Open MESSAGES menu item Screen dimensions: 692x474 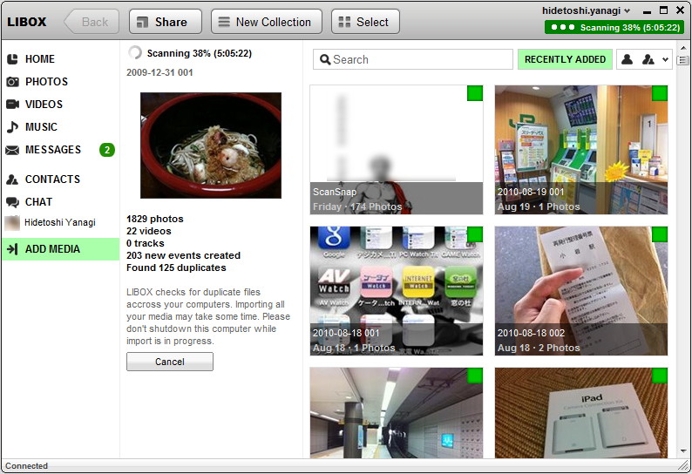pos(60,150)
